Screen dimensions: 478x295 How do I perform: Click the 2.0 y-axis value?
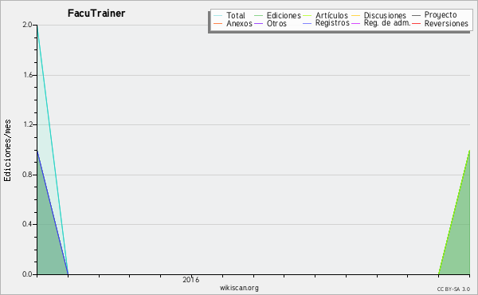27,25
